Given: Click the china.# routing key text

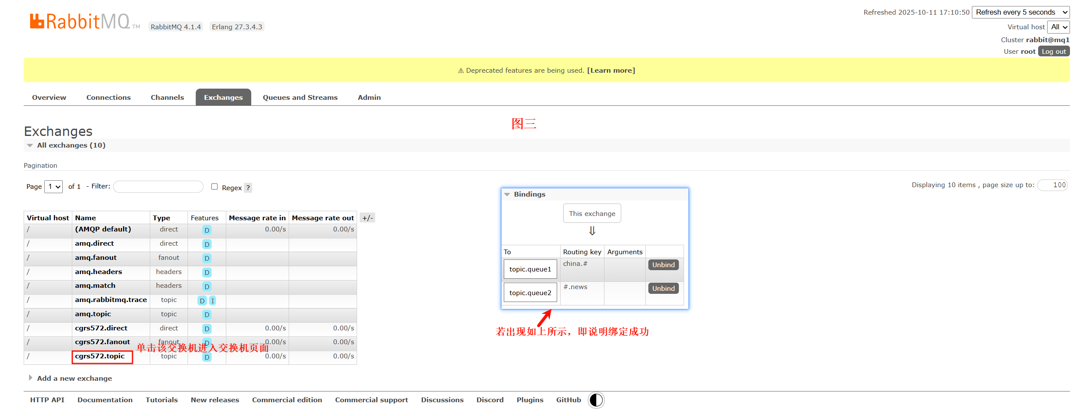Looking at the screenshot, I should point(575,264).
